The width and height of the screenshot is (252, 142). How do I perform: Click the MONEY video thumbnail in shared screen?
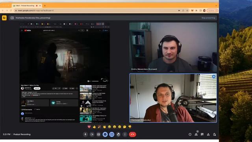(x=86, y=118)
